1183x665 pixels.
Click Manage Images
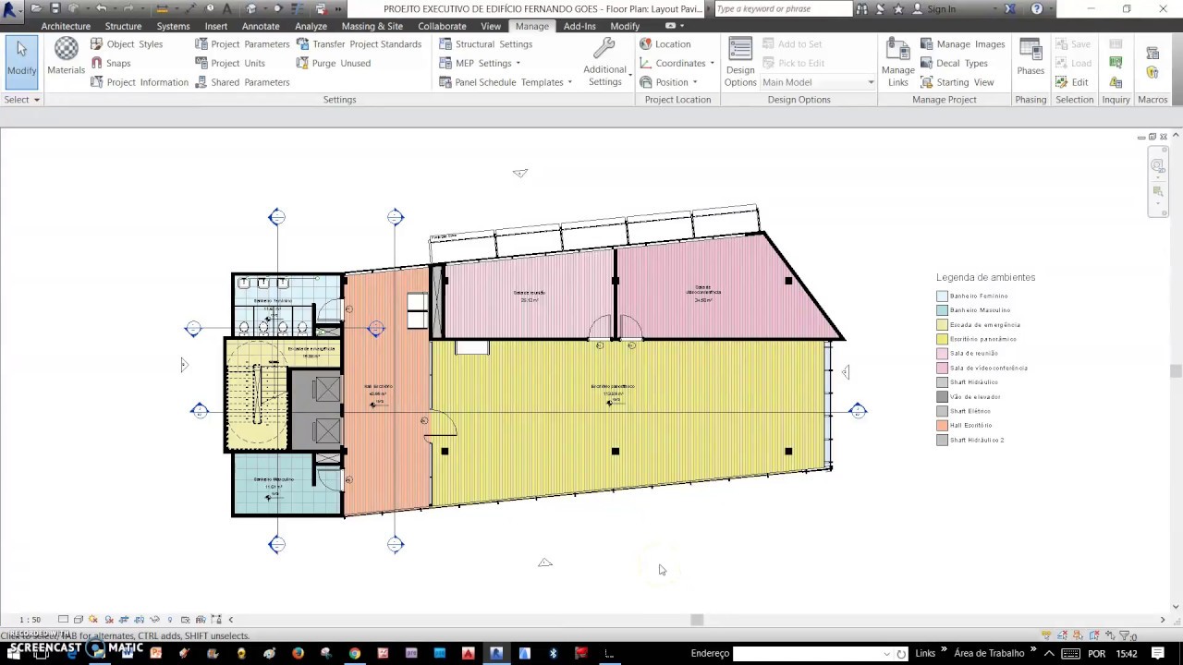tap(962, 43)
